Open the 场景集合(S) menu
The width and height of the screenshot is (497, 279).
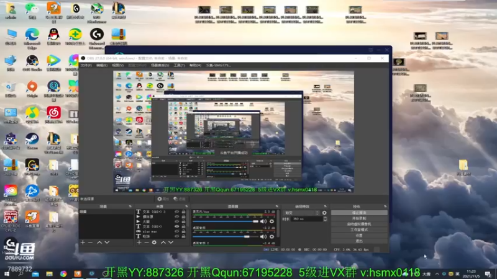click(160, 66)
